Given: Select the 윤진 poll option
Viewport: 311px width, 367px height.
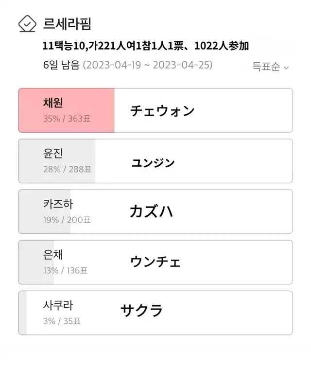Looking at the screenshot, I should tap(155, 161).
